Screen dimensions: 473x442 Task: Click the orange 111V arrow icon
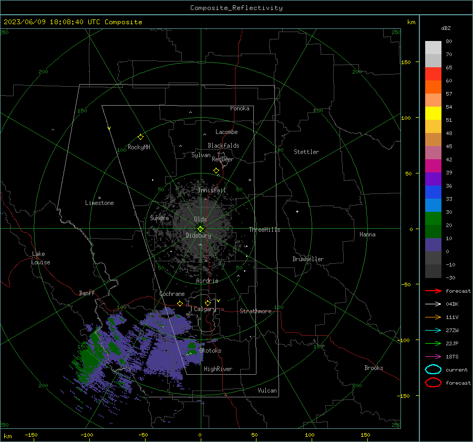(433, 317)
